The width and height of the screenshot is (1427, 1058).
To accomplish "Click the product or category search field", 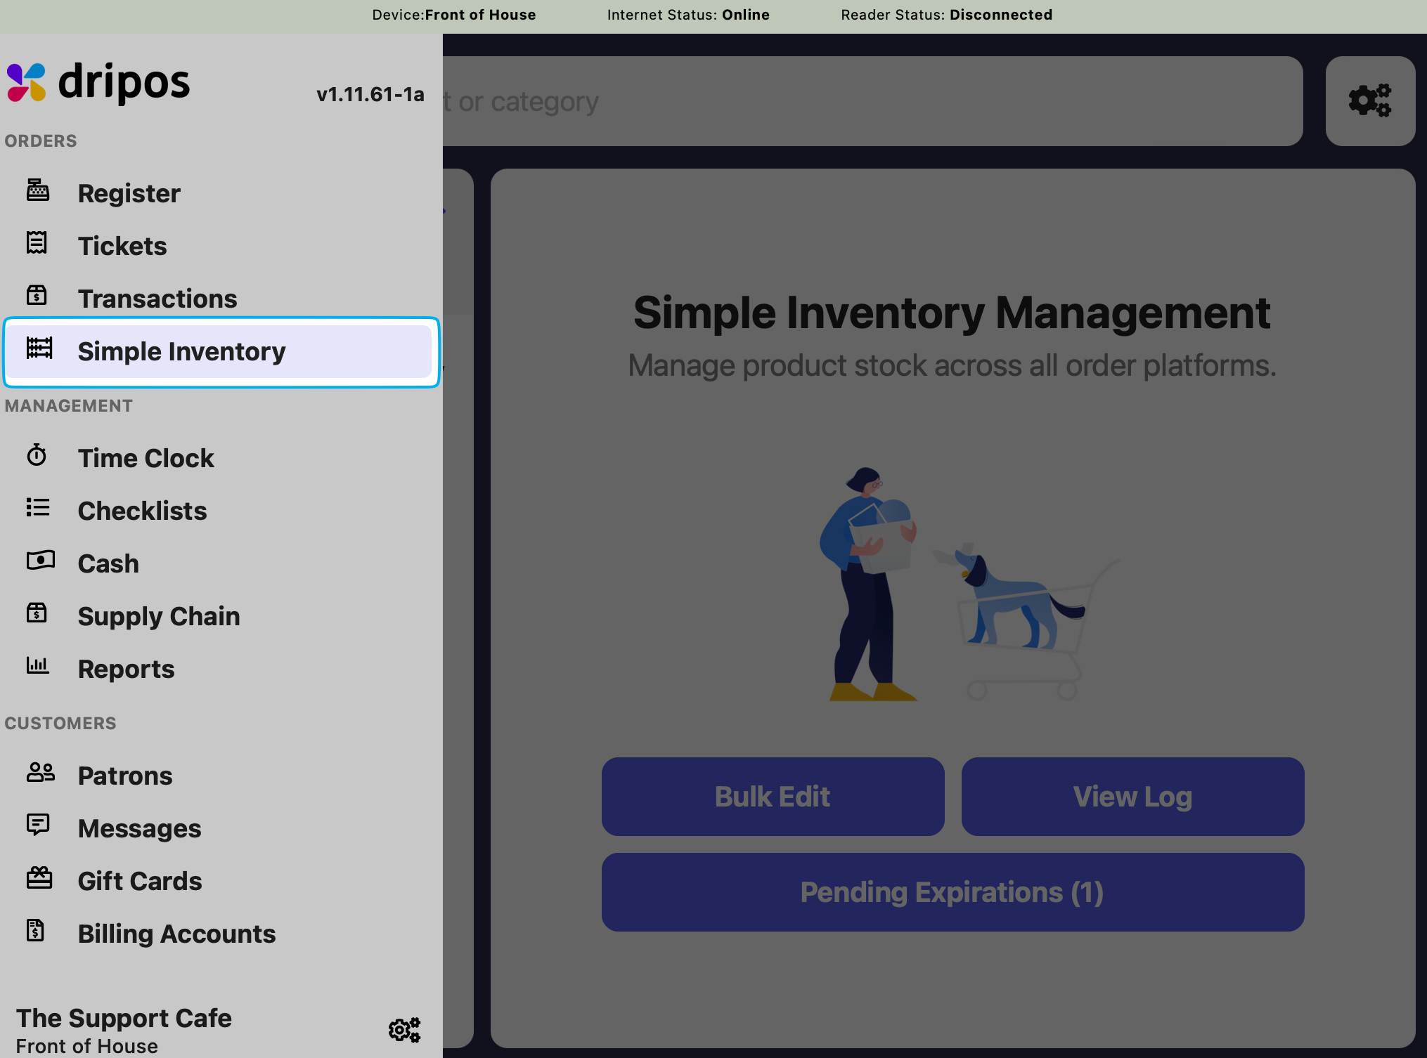I will (x=872, y=101).
